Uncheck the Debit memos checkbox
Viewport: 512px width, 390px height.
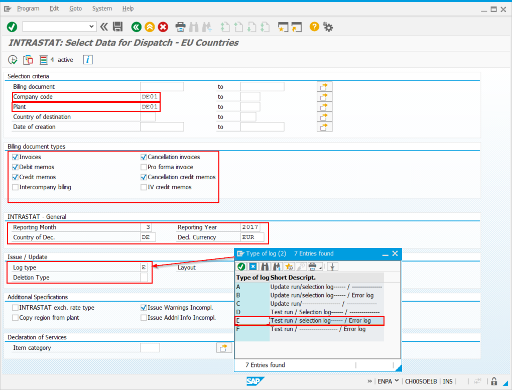[15, 167]
